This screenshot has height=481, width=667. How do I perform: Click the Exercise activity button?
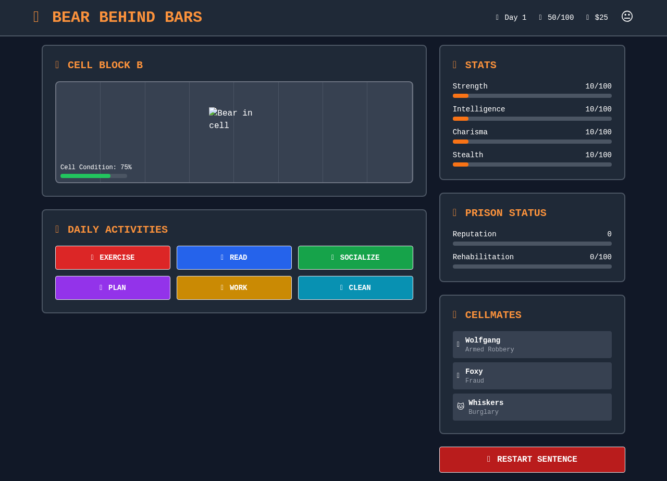tap(113, 258)
